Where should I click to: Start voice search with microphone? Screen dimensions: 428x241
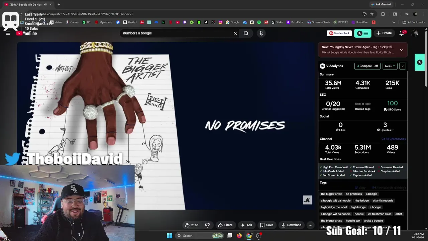coord(261,33)
